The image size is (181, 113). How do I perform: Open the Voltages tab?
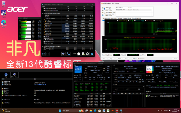click(120, 18)
